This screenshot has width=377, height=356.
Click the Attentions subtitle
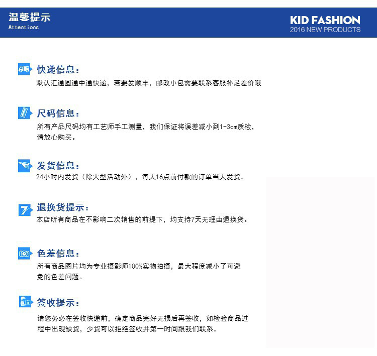pyautogui.click(x=23, y=27)
